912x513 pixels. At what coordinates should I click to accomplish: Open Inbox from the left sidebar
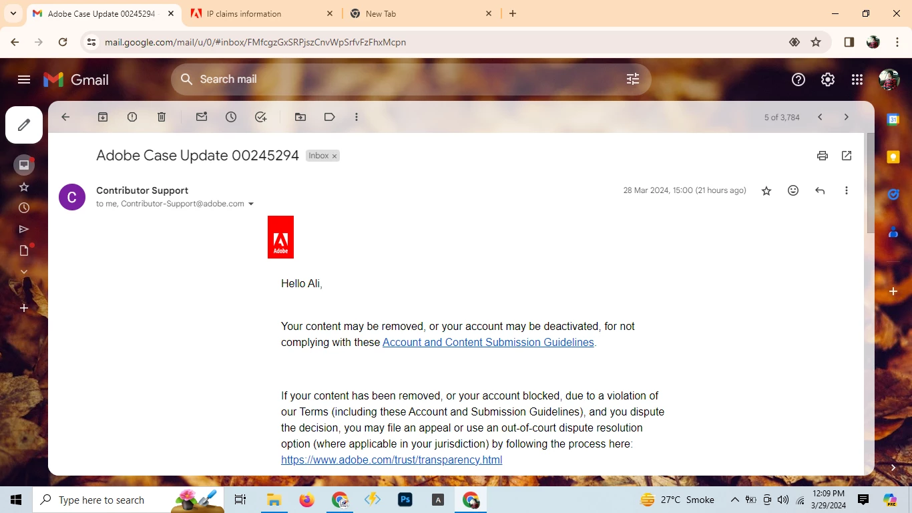24,165
